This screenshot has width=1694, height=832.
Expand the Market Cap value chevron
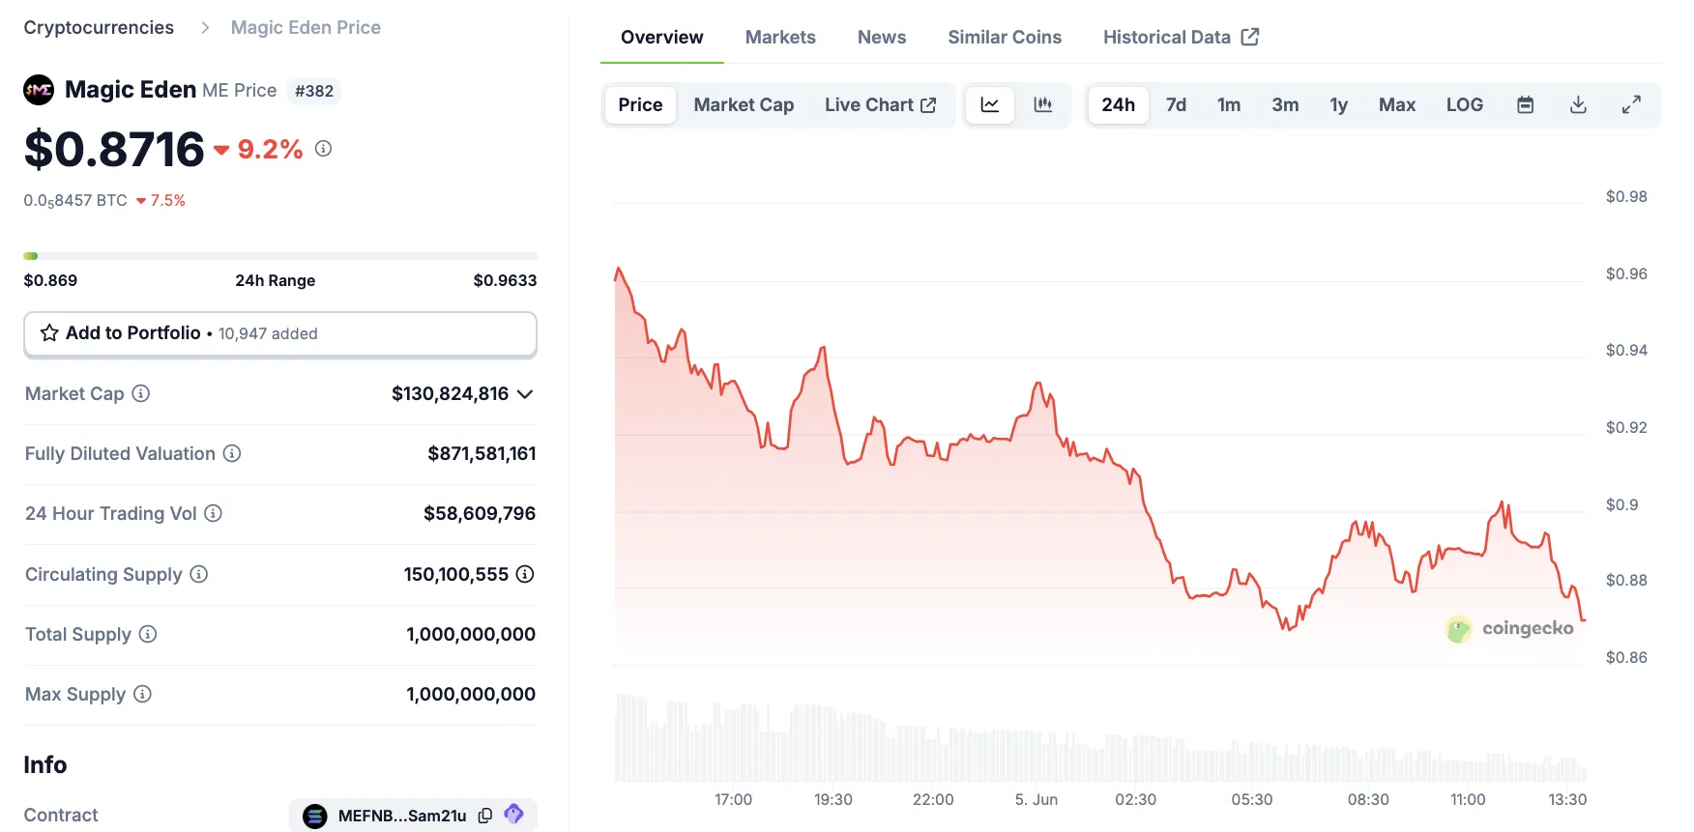pyautogui.click(x=525, y=394)
